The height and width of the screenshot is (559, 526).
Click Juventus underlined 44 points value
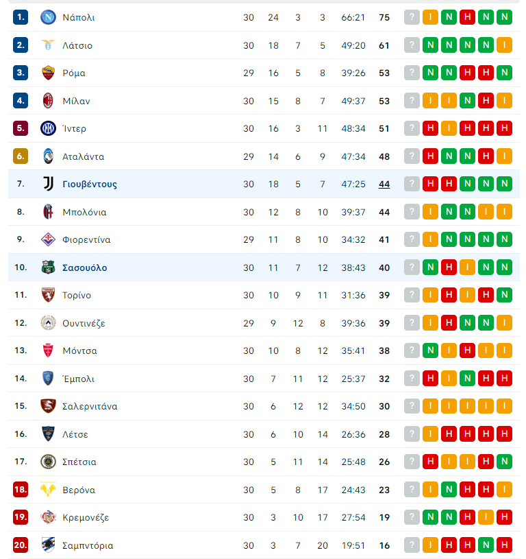click(x=384, y=184)
